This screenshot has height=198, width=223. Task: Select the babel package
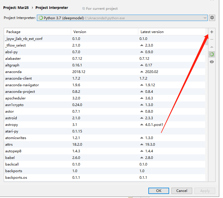(105, 158)
